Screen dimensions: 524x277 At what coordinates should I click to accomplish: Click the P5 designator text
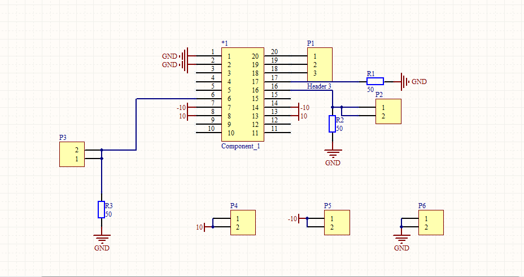click(327, 205)
